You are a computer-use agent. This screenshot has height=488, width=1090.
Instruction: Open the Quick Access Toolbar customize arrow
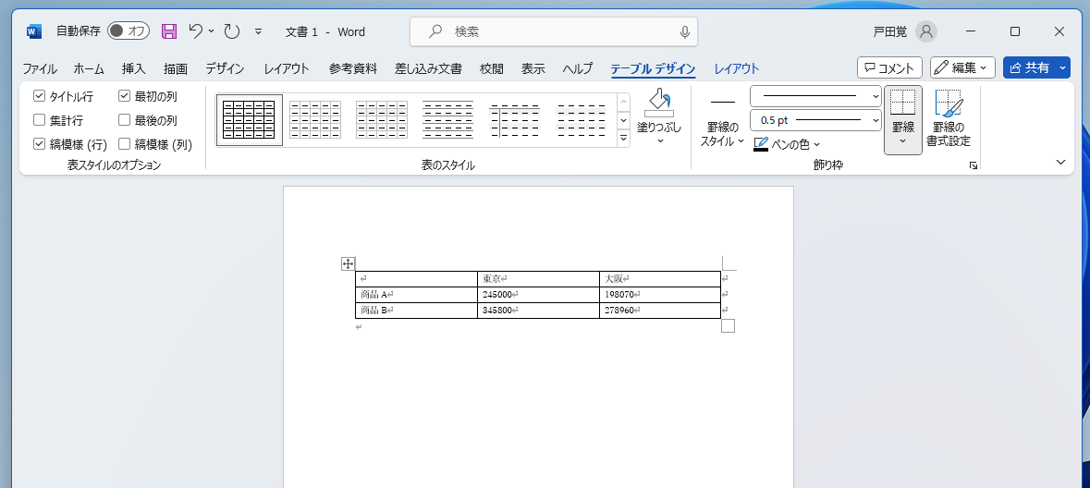click(259, 31)
